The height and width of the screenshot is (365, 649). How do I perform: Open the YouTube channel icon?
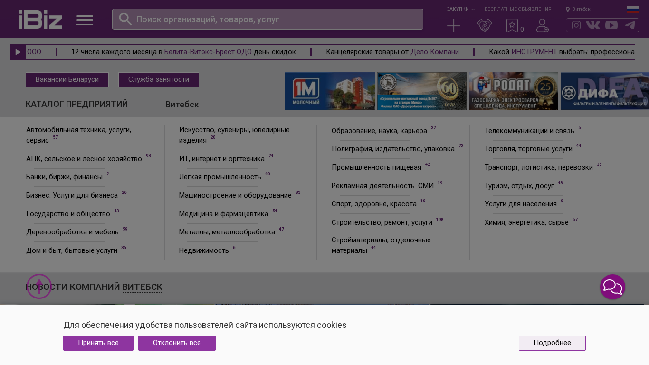point(611,25)
